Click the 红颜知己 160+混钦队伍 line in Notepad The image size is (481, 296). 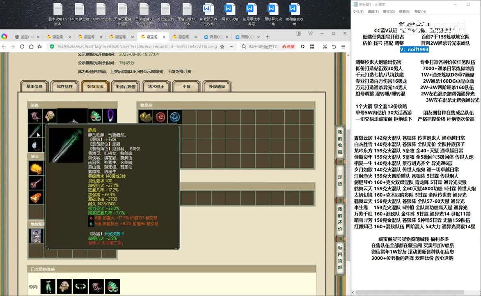tap(415, 227)
